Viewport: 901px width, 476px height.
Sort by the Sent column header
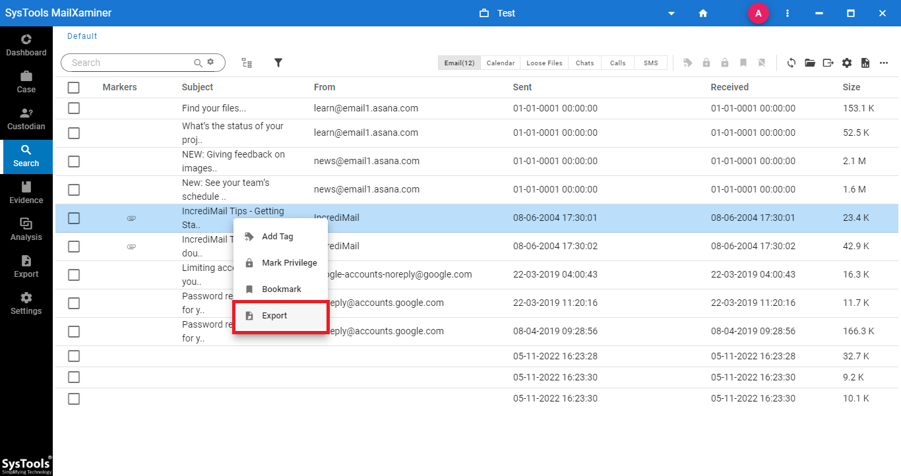[x=522, y=87]
